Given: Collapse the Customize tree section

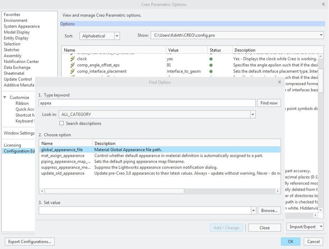Looking at the screenshot, I should coord(5,98).
